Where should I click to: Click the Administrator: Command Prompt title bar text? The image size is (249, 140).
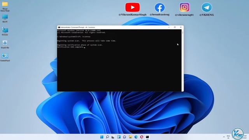point(78,27)
